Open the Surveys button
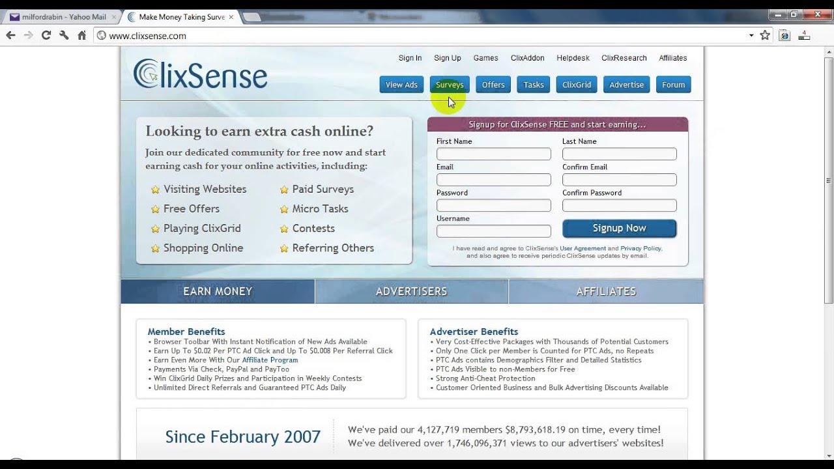 click(x=450, y=85)
